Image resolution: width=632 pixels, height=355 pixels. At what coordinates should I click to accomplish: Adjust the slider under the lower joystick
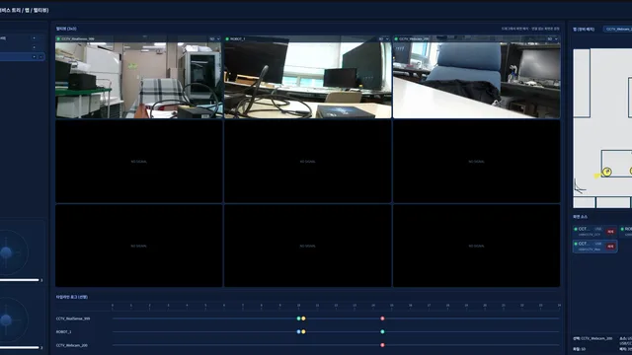[20, 347]
